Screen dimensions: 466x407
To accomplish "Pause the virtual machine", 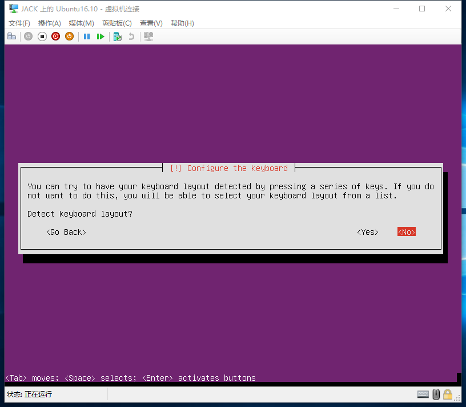I will [87, 36].
